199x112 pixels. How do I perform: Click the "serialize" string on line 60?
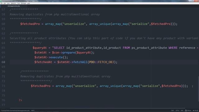click(x=140, y=24)
